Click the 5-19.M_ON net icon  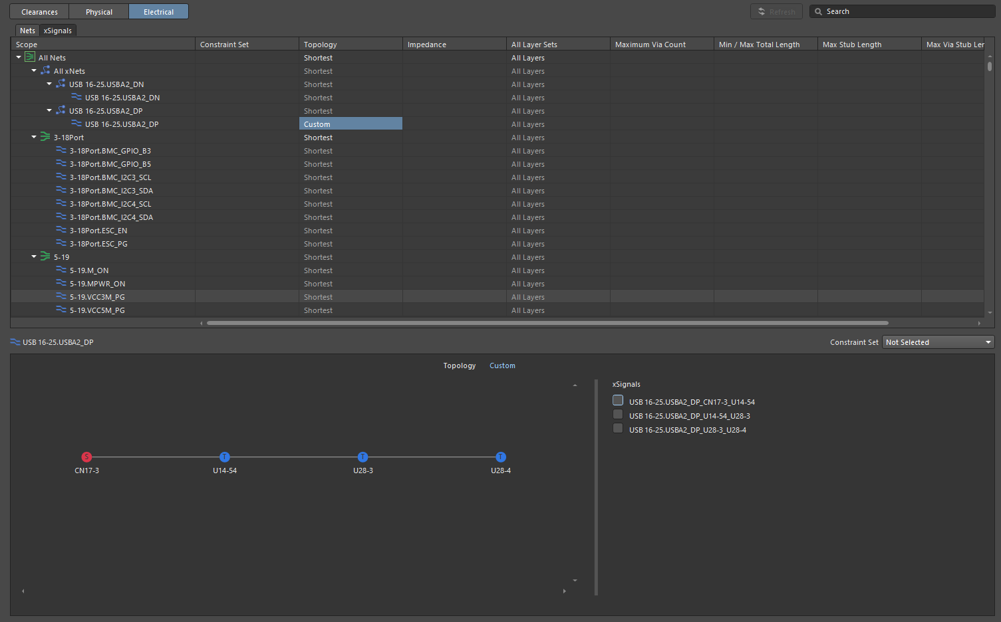coord(61,270)
